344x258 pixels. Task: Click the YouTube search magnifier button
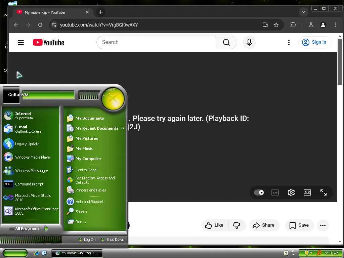coord(226,42)
